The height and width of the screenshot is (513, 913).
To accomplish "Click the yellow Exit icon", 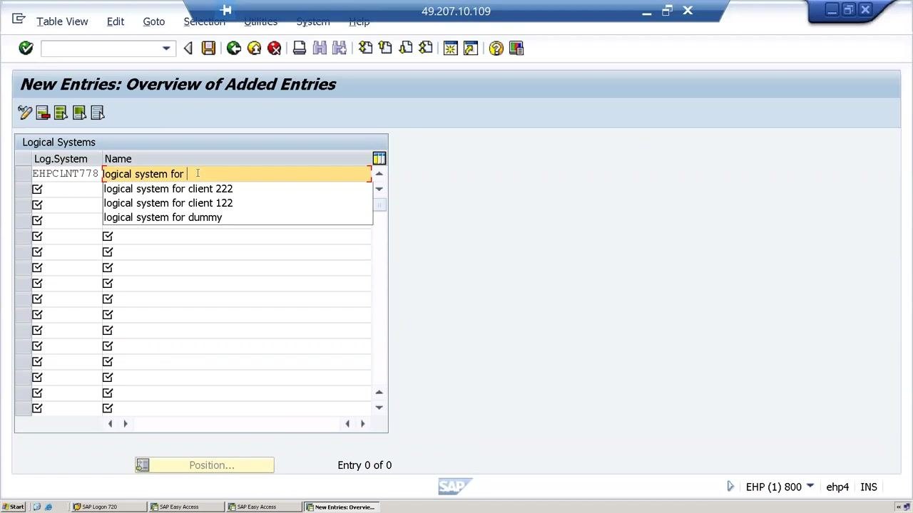I will click(254, 48).
